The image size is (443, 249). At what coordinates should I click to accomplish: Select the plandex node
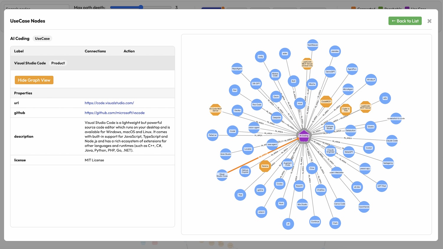tap(335, 51)
